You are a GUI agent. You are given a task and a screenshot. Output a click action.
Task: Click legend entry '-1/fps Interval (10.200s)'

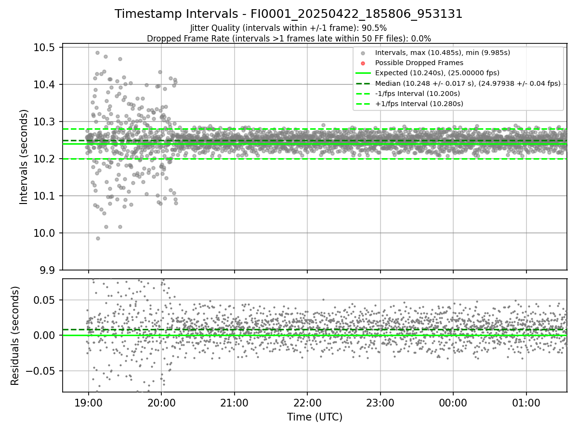[x=418, y=94]
